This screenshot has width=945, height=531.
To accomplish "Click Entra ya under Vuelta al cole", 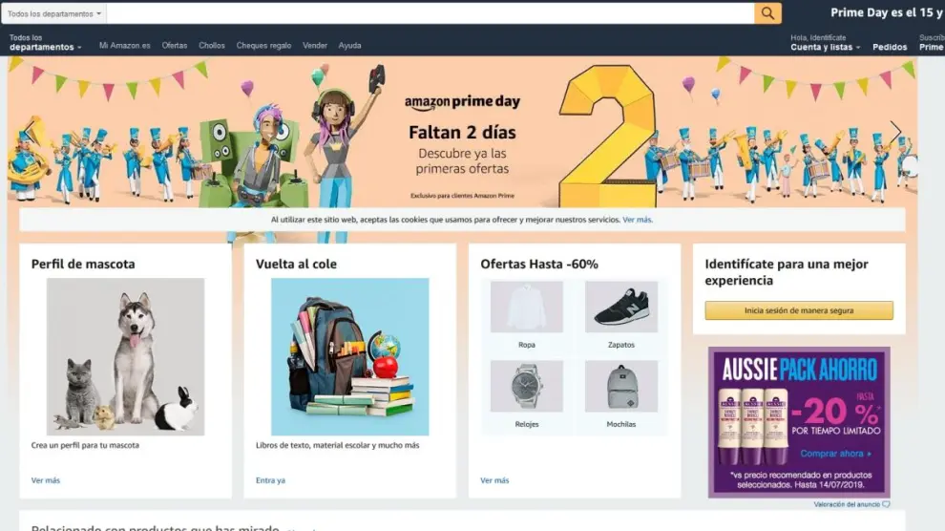I will point(270,480).
